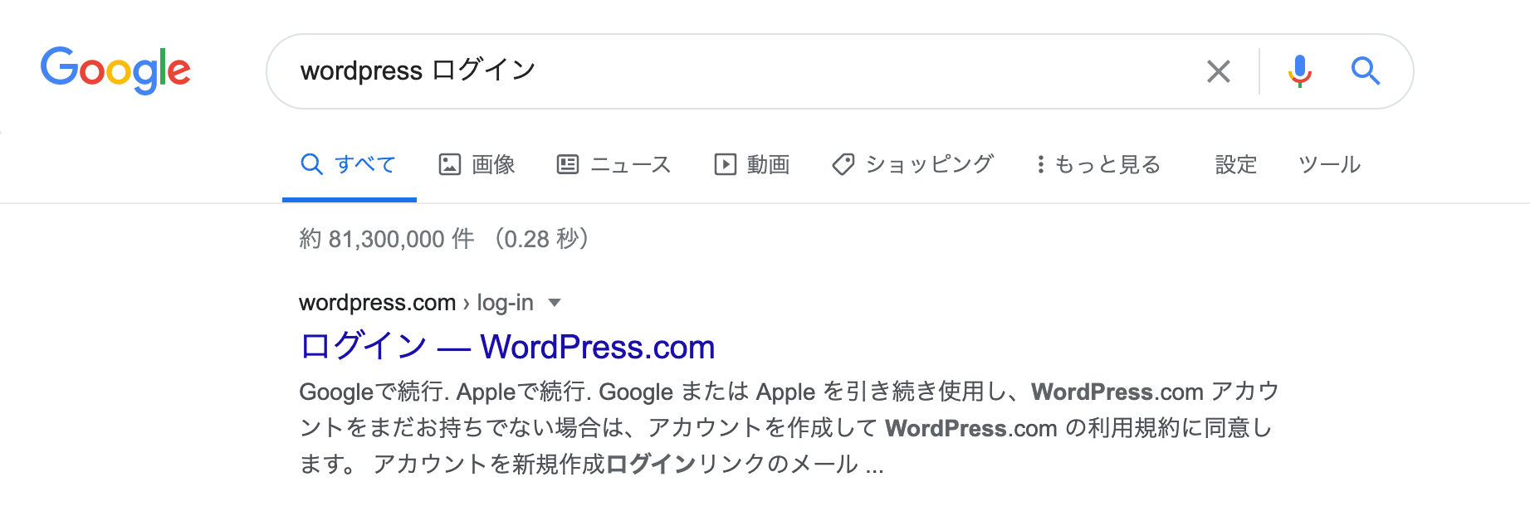Click the Google logo
Screen dimensions: 1530x516
tap(115, 70)
